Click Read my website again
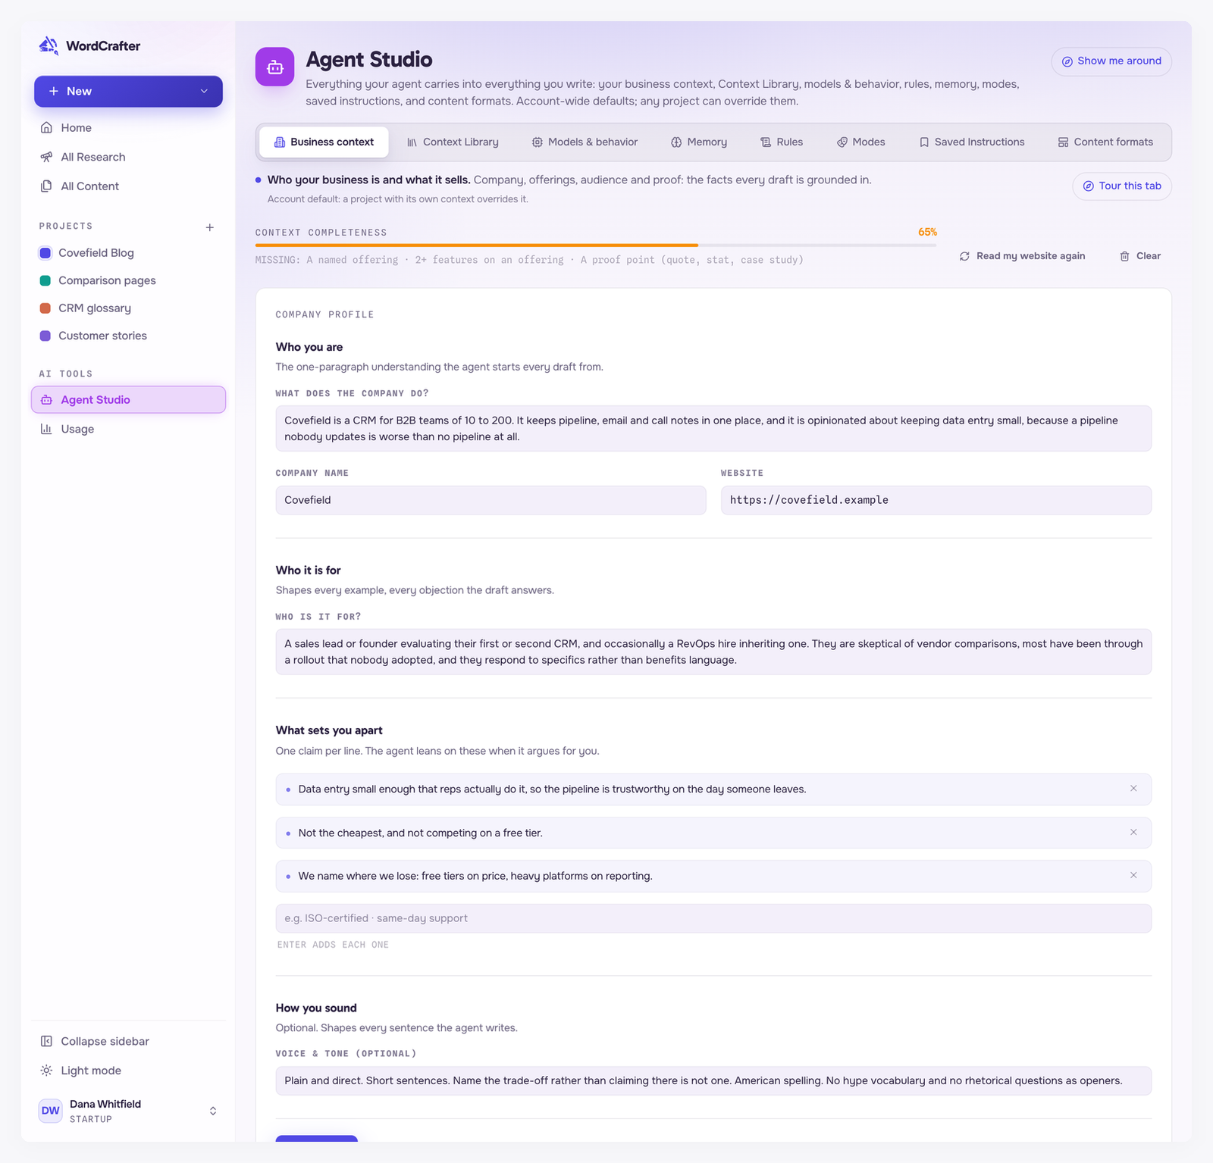This screenshot has width=1213, height=1163. click(1022, 256)
